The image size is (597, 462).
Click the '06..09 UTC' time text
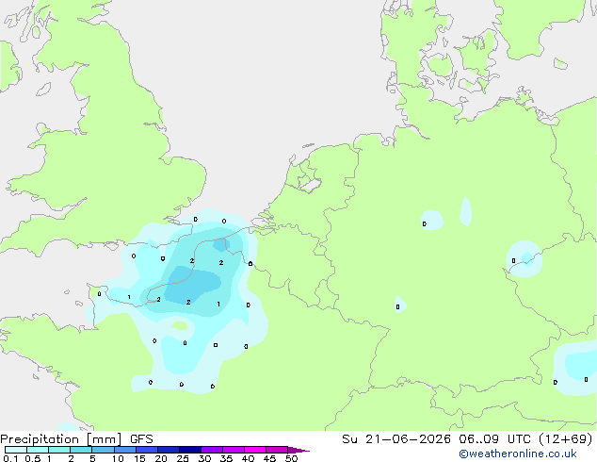coord(494,439)
